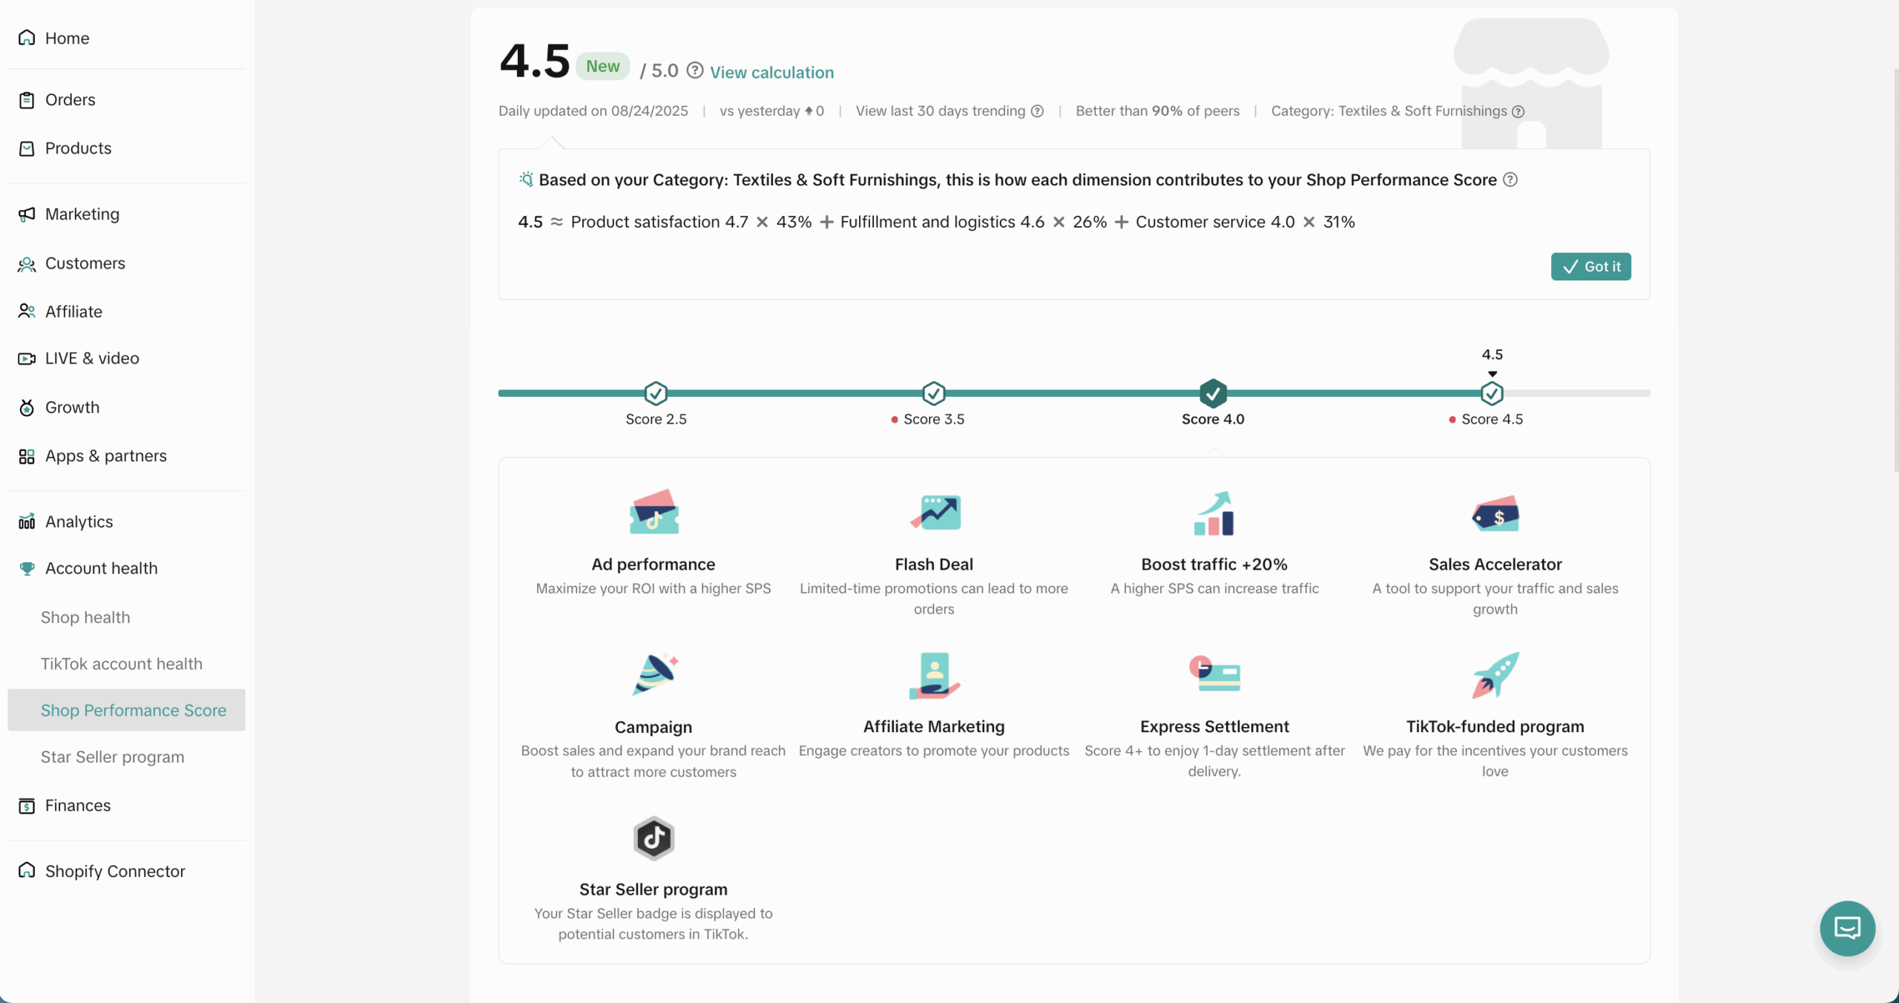Click 'Daily updated on 08/24/2025' text
The image size is (1899, 1003).
[x=593, y=111]
